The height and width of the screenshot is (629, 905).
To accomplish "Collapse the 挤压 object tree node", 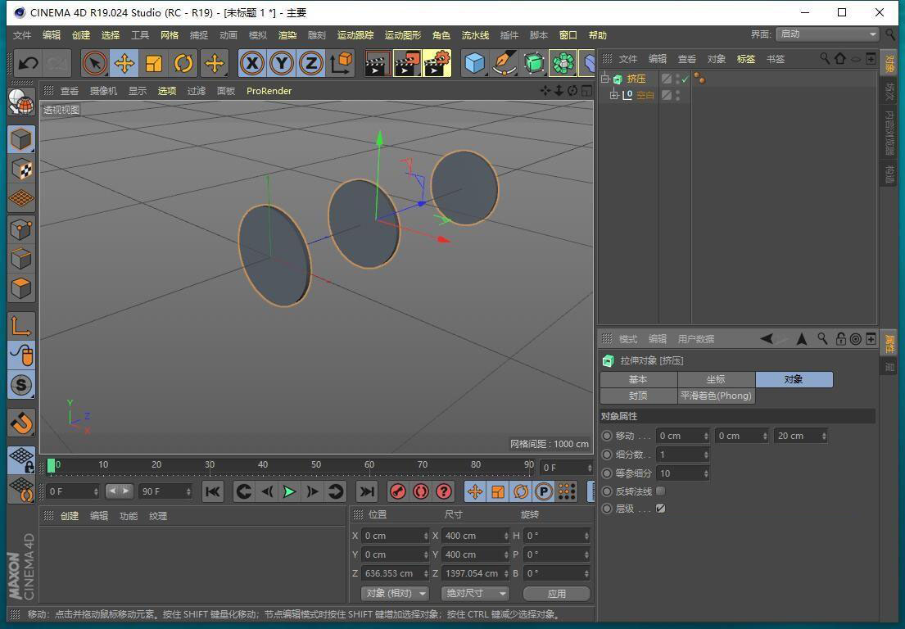I will pyautogui.click(x=605, y=79).
